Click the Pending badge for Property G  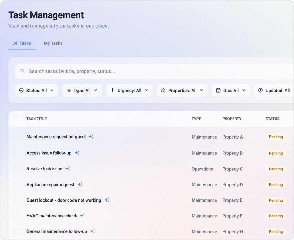tap(276, 232)
